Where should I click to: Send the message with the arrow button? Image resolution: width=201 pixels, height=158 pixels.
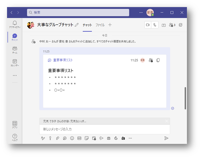pyautogui.click(x=166, y=138)
